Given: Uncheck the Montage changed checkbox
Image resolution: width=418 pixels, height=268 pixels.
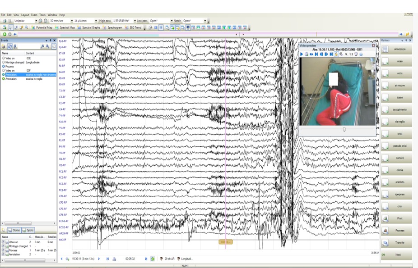Looking at the screenshot, I should click(3, 246).
